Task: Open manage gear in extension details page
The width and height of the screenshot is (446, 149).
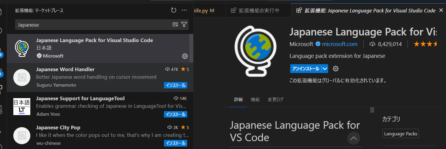Action: click(335, 69)
